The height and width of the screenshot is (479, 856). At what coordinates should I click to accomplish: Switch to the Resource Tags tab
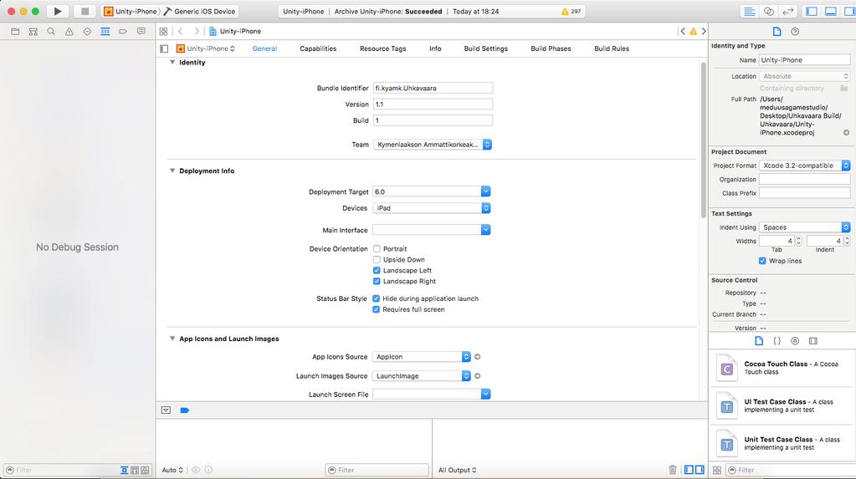382,48
